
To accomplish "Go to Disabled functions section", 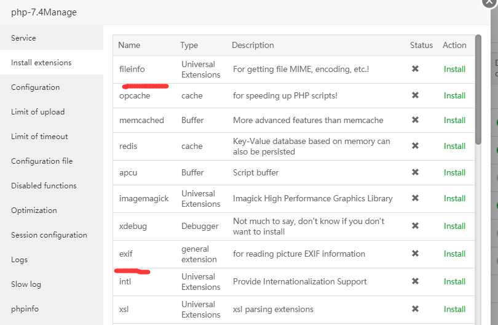I will (44, 186).
